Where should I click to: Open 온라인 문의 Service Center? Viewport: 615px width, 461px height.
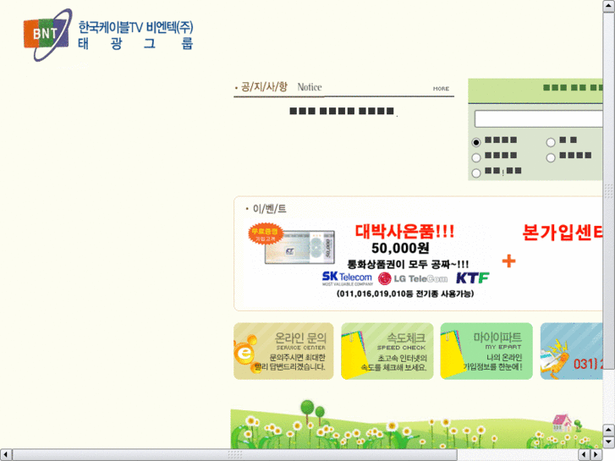283,351
